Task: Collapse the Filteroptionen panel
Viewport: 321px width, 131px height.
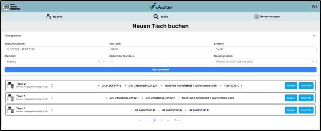Action: [x=314, y=36]
